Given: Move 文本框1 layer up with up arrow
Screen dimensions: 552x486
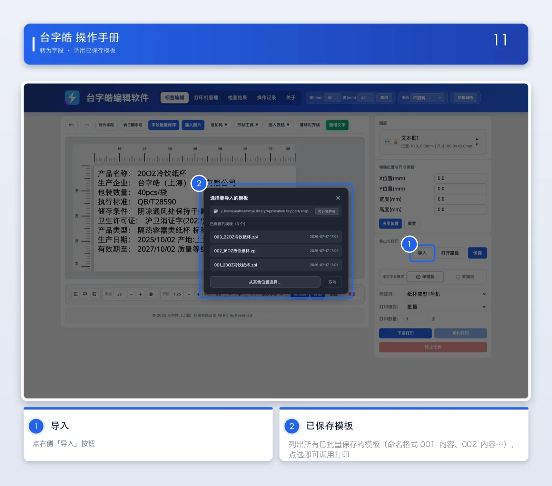Looking at the screenshot, I should click(x=477, y=139).
